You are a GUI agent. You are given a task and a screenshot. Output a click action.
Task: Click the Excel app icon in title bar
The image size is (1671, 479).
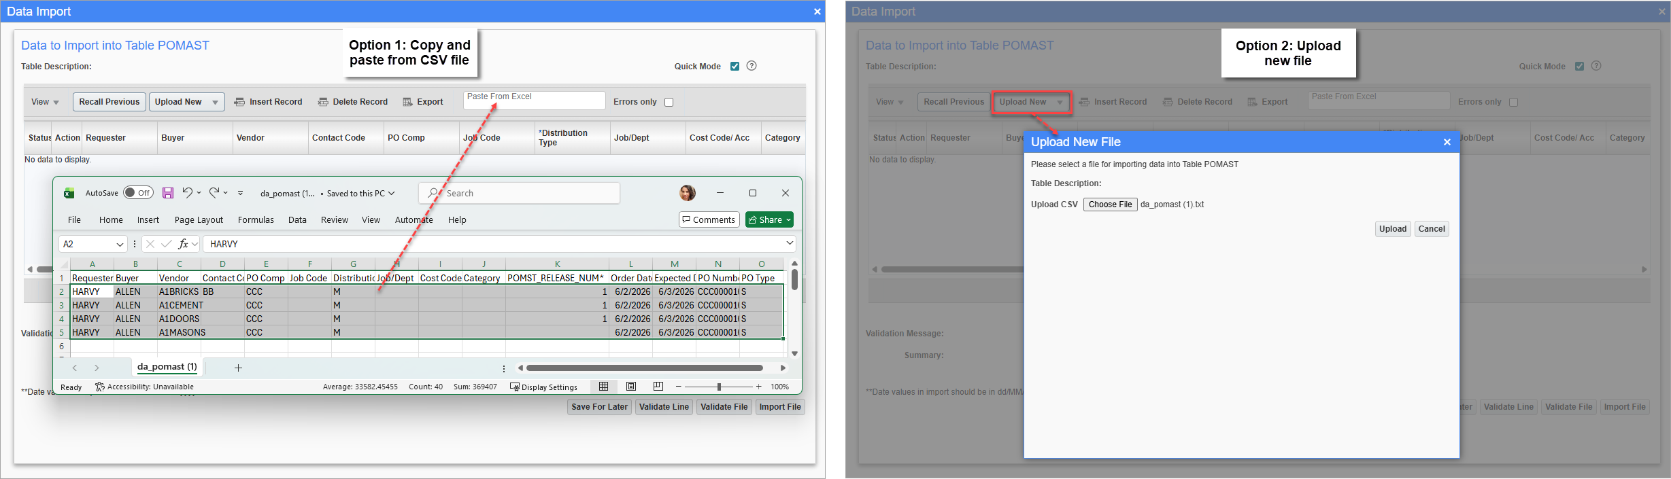[69, 193]
